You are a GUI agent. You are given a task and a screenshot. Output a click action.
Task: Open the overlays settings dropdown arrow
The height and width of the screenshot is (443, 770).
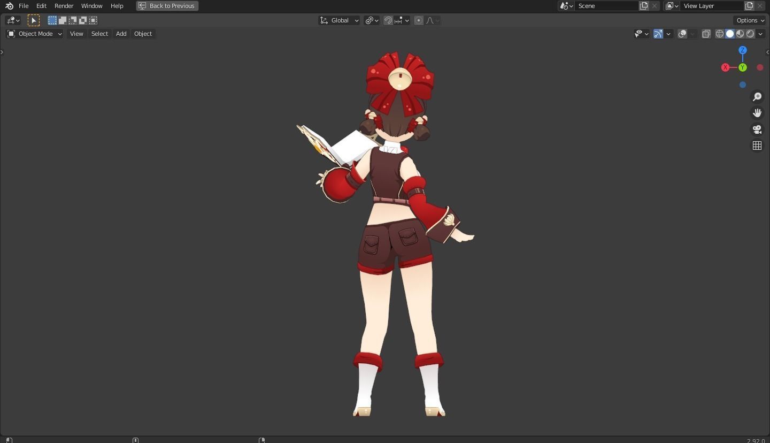tap(692, 34)
